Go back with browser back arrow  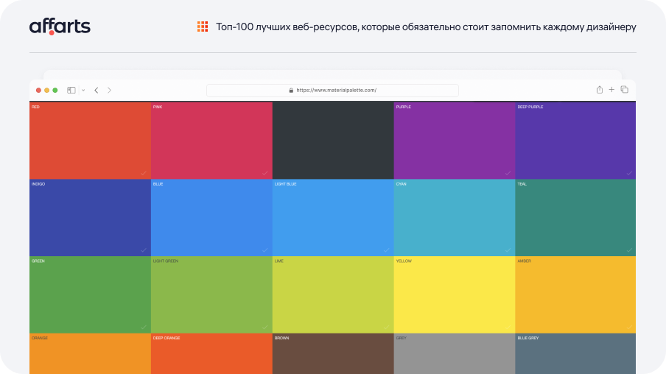click(x=97, y=90)
